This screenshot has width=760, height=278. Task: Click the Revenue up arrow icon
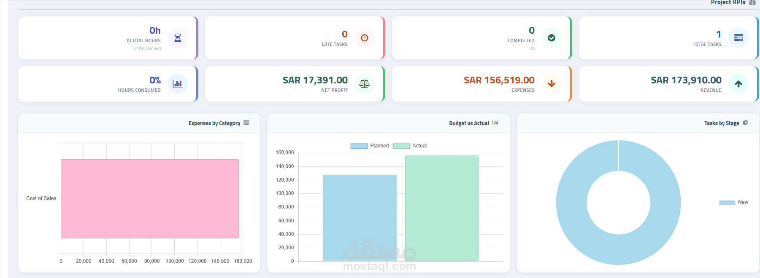[x=738, y=84]
